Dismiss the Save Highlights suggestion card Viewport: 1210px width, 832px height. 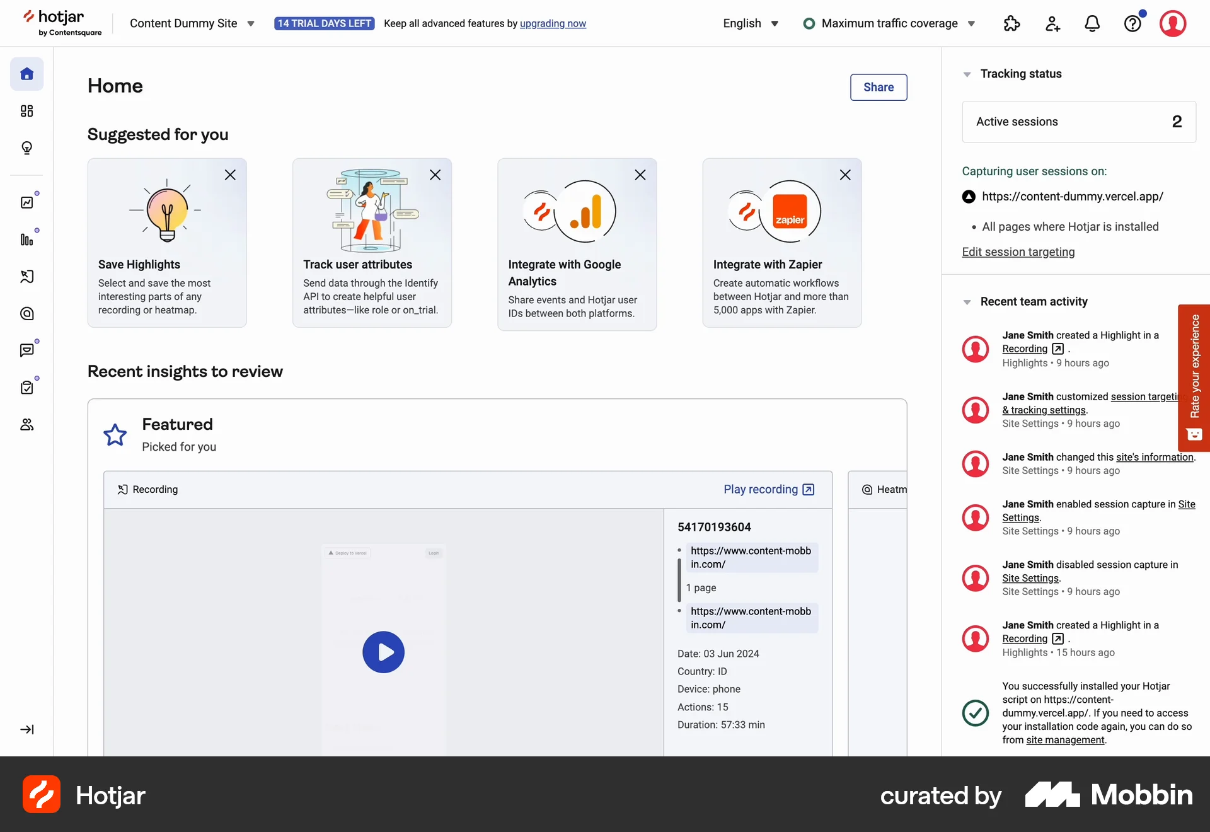point(230,175)
